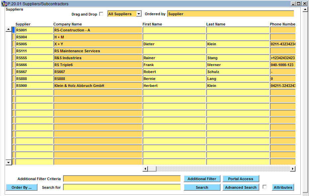The height and width of the screenshot is (196, 309).
Task: Click first name Herbert
Action: tap(174, 86)
